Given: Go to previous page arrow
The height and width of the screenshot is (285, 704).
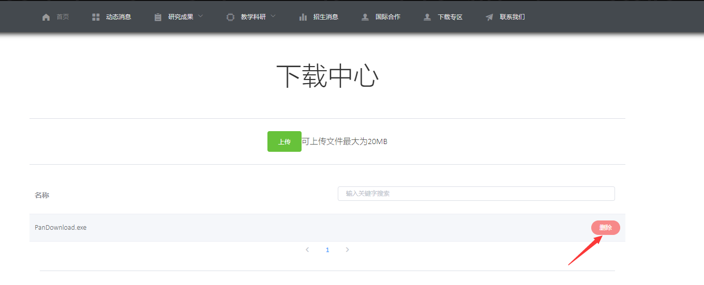Looking at the screenshot, I should (x=307, y=250).
